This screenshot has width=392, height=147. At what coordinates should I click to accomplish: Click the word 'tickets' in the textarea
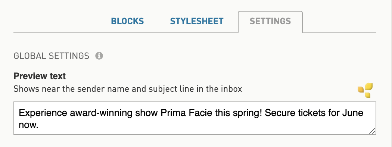tap(311, 113)
